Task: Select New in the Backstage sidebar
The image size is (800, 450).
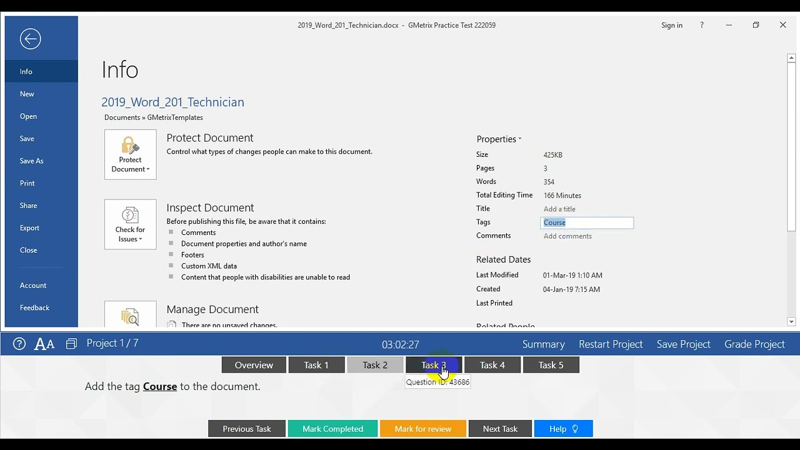Action: [x=41, y=94]
